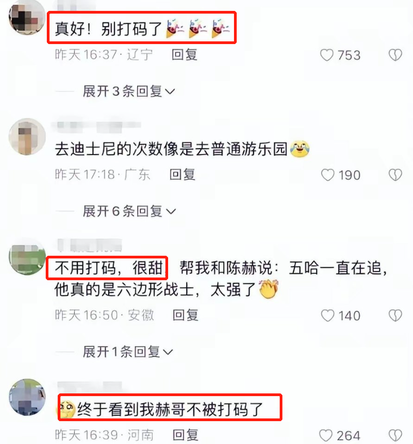Open avatar of the 河南 commenter

point(27,397)
